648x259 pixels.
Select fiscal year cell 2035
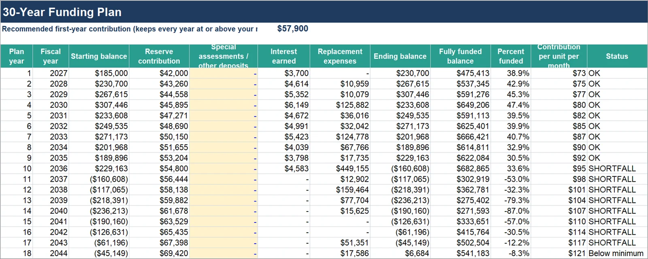(x=51, y=158)
